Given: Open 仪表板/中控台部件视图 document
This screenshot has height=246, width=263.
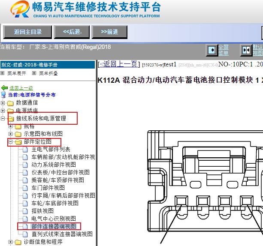Looking at the screenshot, I should click(x=60, y=172).
